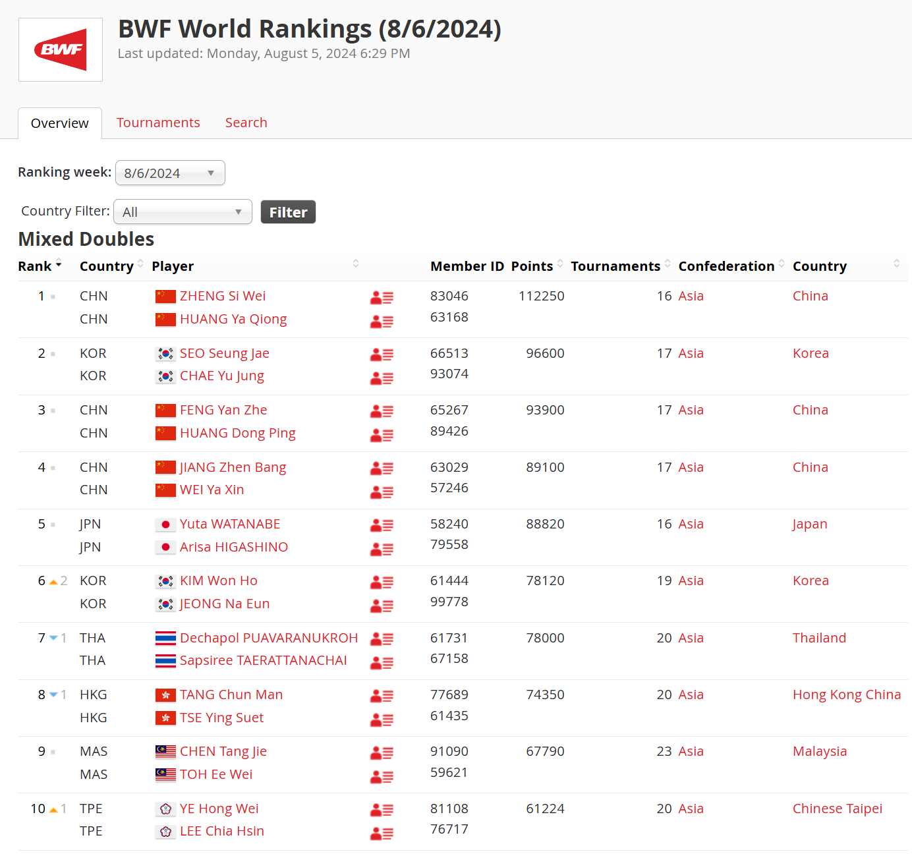Click the Member ID column header

[x=467, y=266]
